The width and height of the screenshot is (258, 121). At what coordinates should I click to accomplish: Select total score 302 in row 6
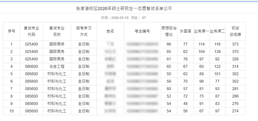(x=235, y=81)
